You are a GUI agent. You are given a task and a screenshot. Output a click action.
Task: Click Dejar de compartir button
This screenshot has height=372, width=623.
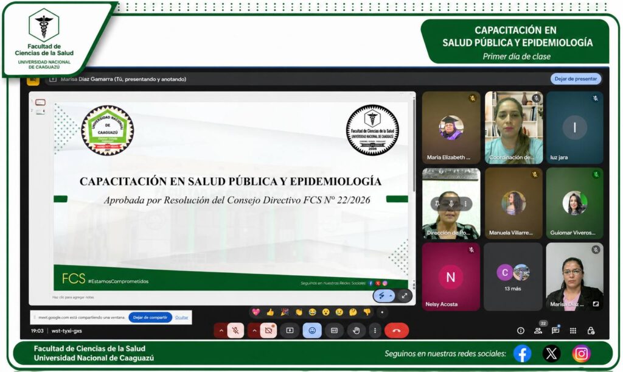(150, 317)
